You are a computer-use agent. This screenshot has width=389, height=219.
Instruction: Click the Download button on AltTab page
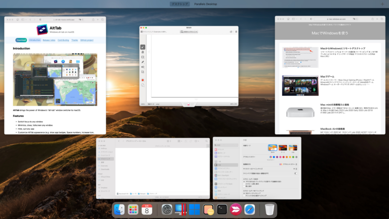pyautogui.click(x=21, y=40)
